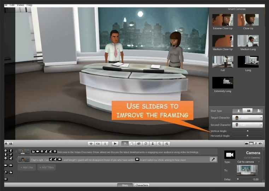Click the drag handle of the Welcome line
Image resolution: width=269 pixels, height=191 pixels.
[x=16, y=151]
